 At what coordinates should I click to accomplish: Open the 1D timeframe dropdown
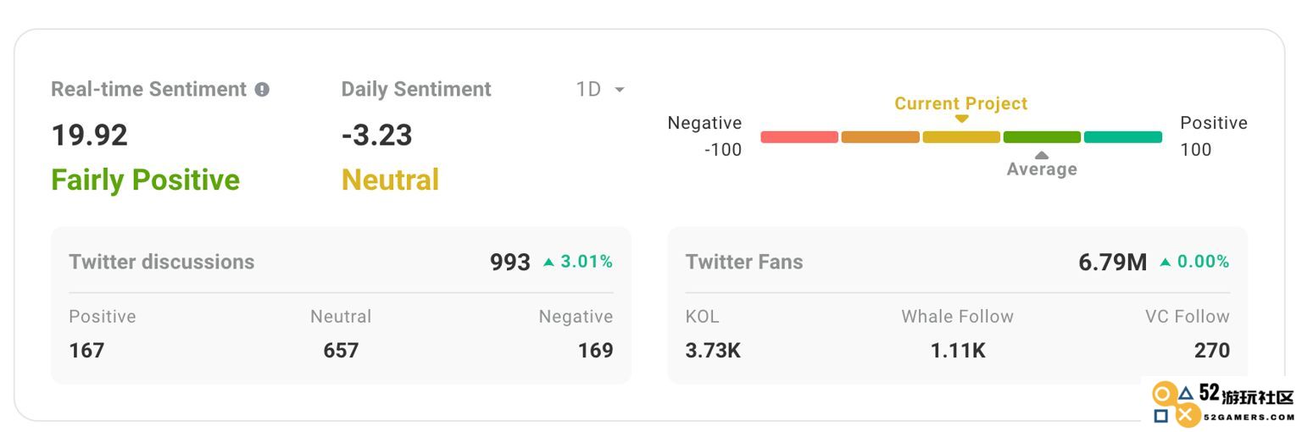(x=600, y=89)
